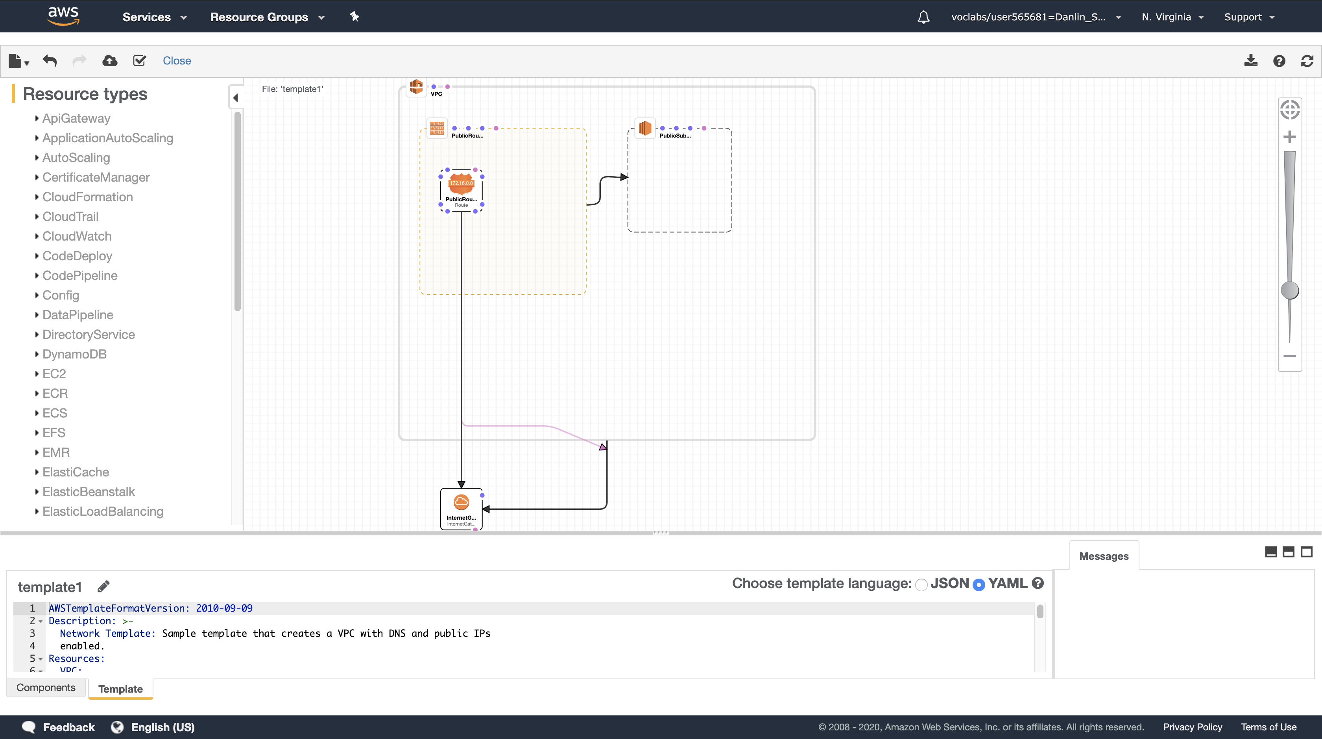
Task: Click the canvas zoom slider handle
Action: pos(1289,290)
